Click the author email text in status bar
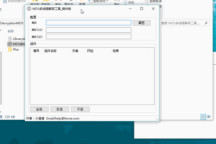 coord(63,118)
